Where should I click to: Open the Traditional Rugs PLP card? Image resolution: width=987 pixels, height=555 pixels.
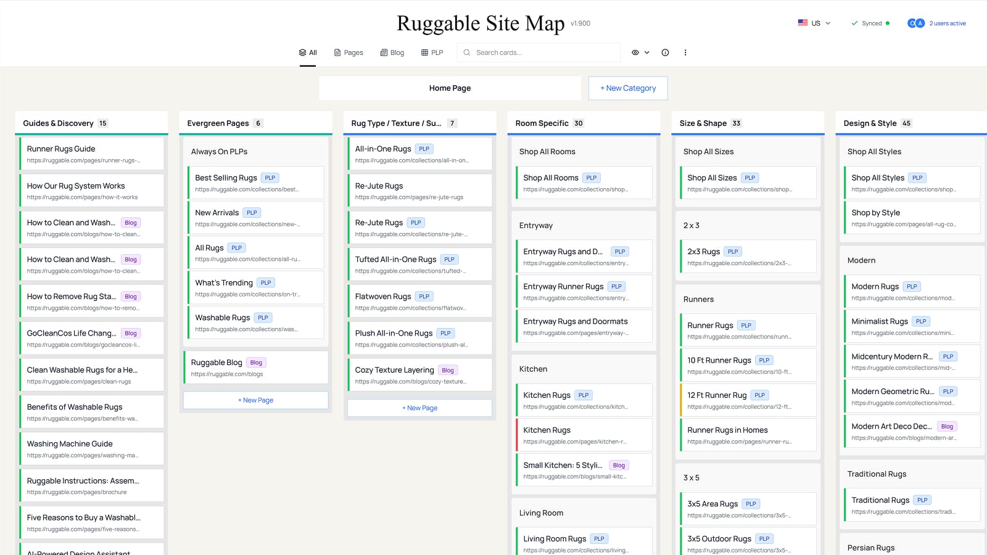[912, 505]
